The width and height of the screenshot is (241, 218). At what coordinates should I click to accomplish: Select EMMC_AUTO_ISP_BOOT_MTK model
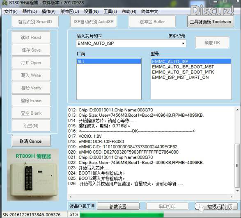(x=183, y=72)
